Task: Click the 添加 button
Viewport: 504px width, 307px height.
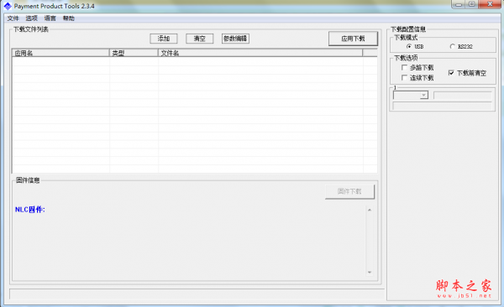Action: 164,39
